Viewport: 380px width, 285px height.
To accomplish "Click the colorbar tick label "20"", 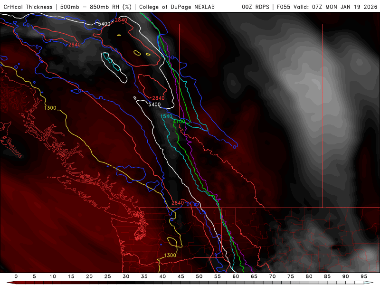I will 89,276.
